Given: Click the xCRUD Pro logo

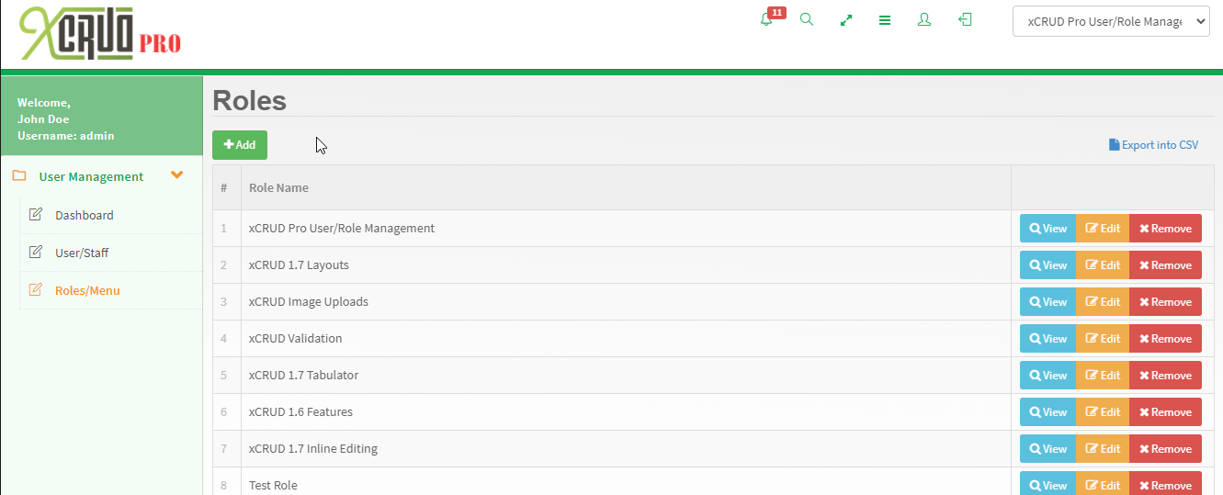Looking at the screenshot, I should pyautogui.click(x=100, y=34).
